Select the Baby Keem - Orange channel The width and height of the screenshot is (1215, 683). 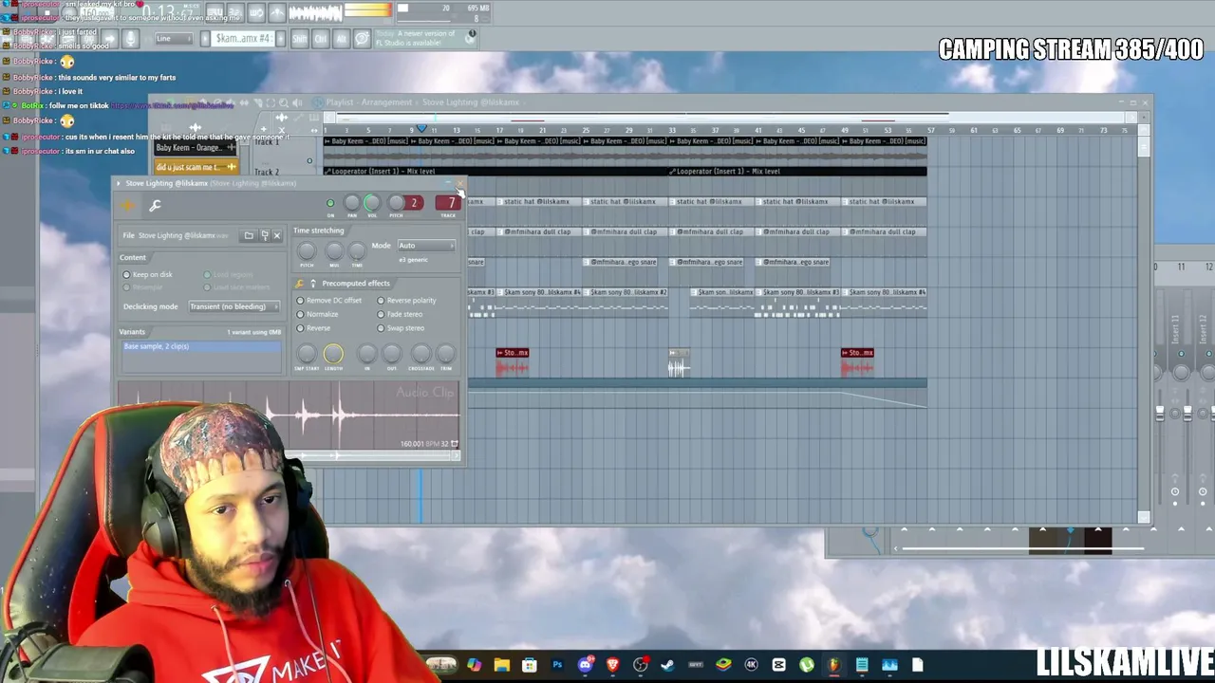[x=196, y=148]
